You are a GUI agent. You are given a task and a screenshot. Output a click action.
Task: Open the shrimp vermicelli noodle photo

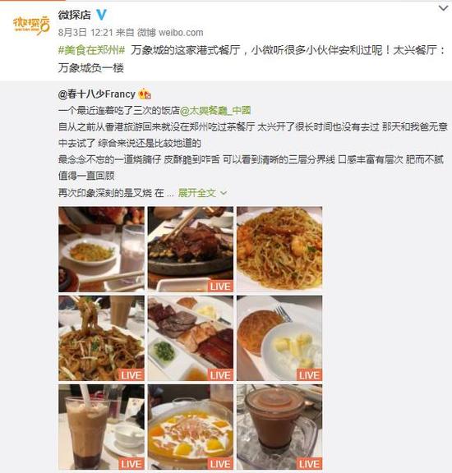279,249
